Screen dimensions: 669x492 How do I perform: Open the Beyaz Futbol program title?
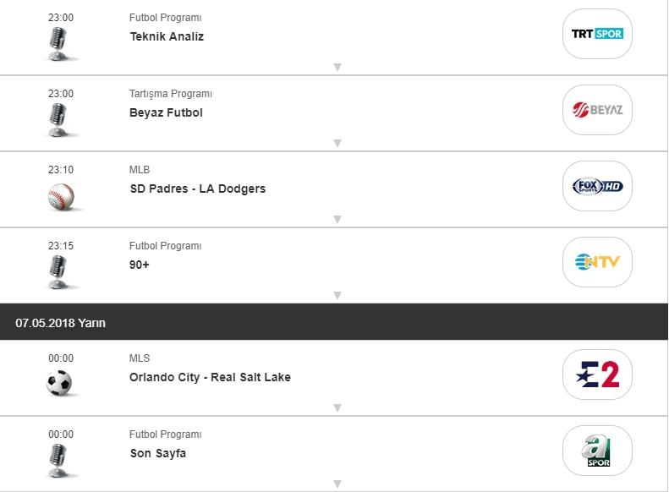(x=166, y=112)
